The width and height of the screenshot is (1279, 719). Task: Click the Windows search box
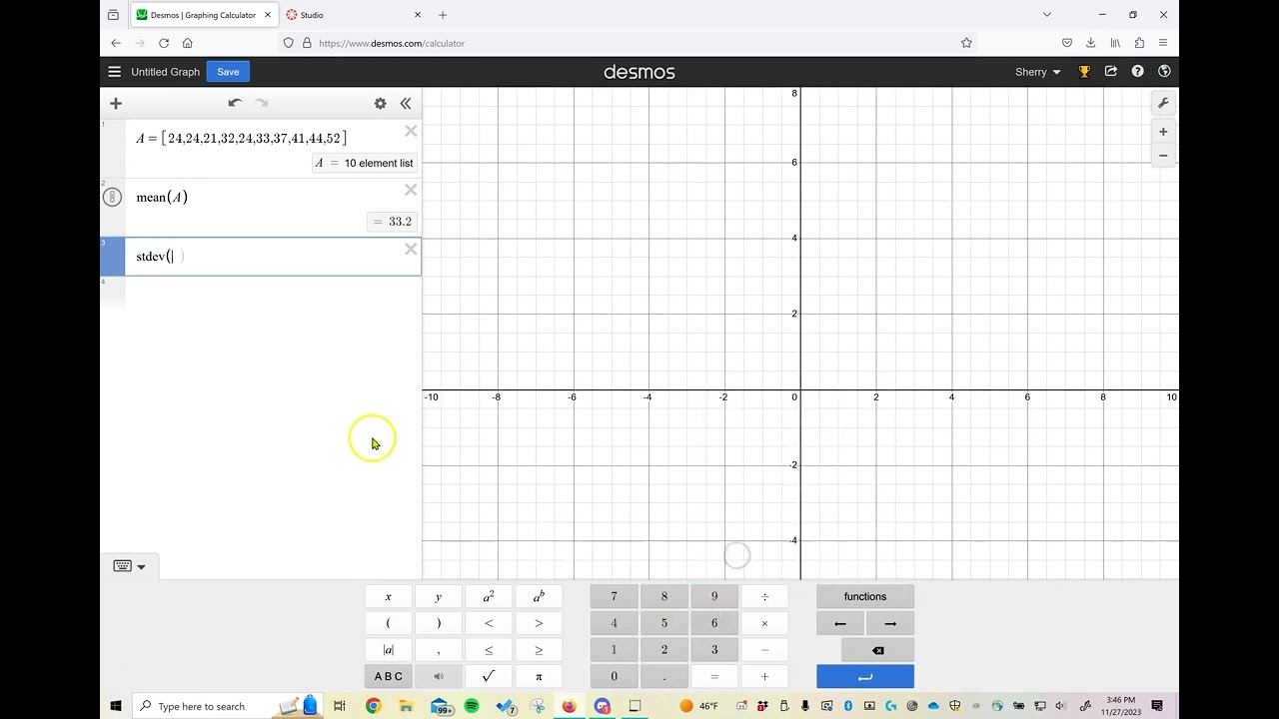[230, 706]
